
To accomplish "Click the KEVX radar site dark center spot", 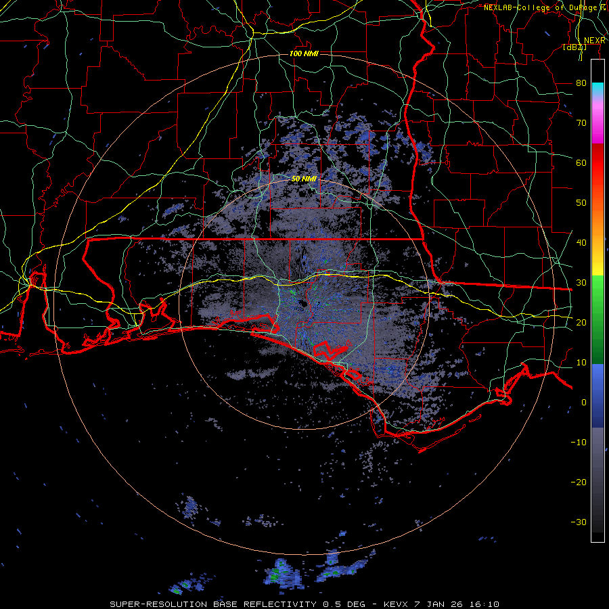I will pos(304,304).
